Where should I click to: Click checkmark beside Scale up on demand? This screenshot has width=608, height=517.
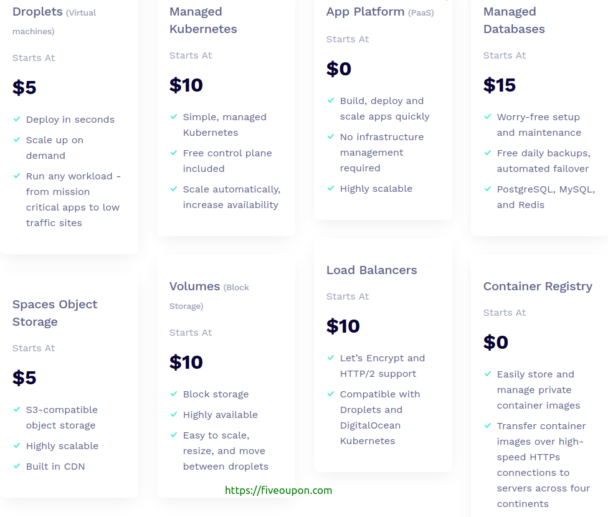[17, 140]
